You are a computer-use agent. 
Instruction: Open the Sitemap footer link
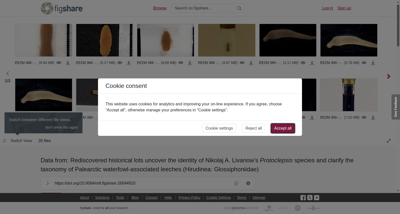(259, 198)
